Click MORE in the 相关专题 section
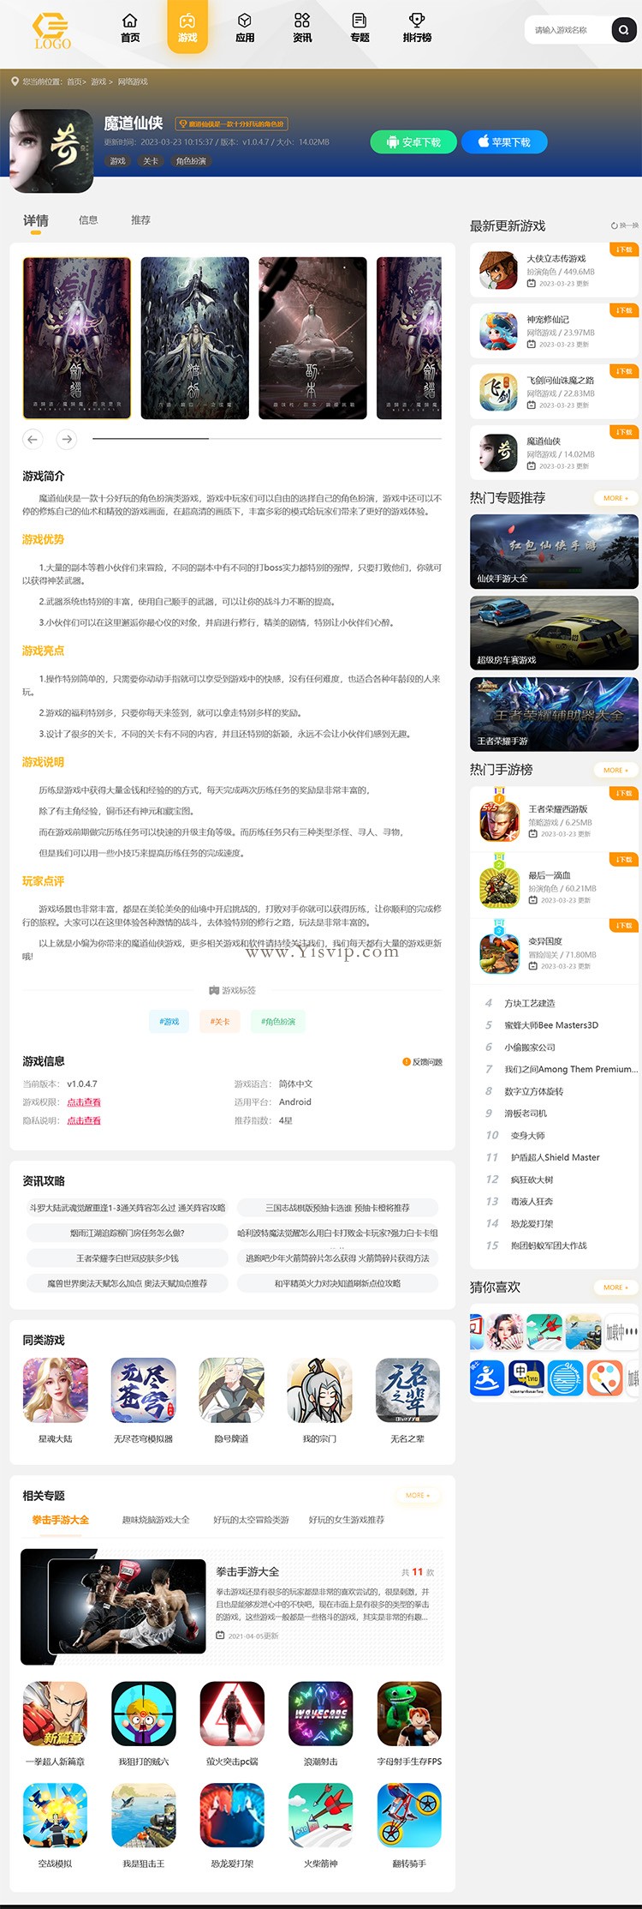 [x=419, y=1495]
